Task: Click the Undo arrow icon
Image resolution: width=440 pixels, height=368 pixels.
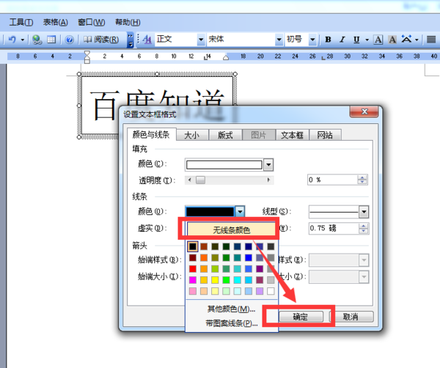Action: 12,40
